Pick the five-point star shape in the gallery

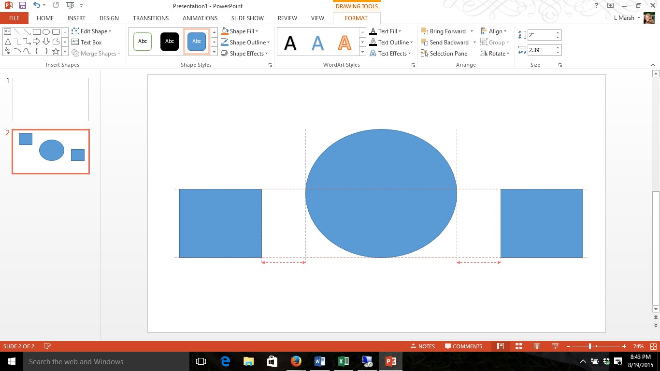56,51
